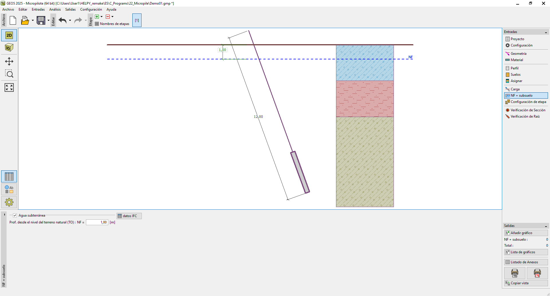Click the NF depth input field
Screen dimensions: 550x296
click(97, 222)
